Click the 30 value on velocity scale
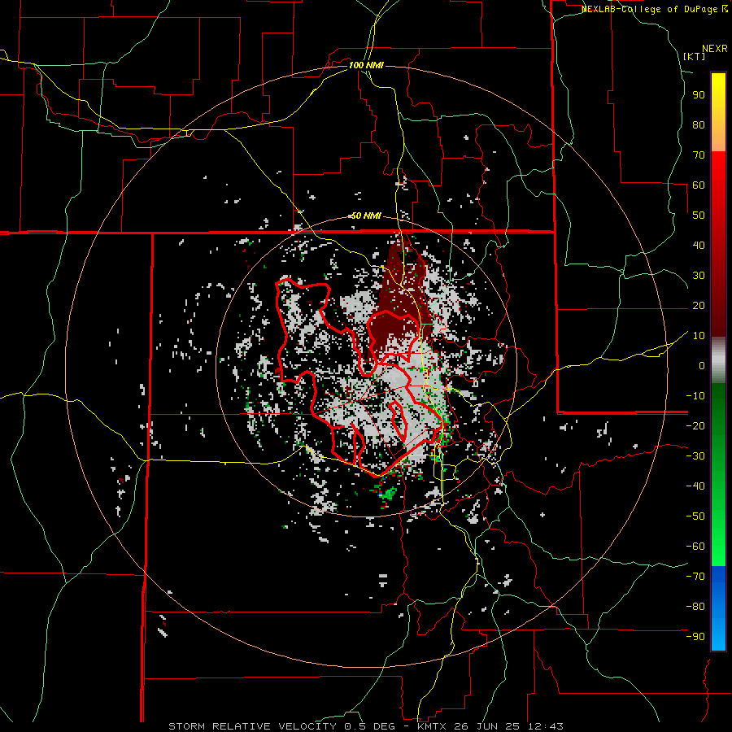The image size is (732, 732). [699, 276]
